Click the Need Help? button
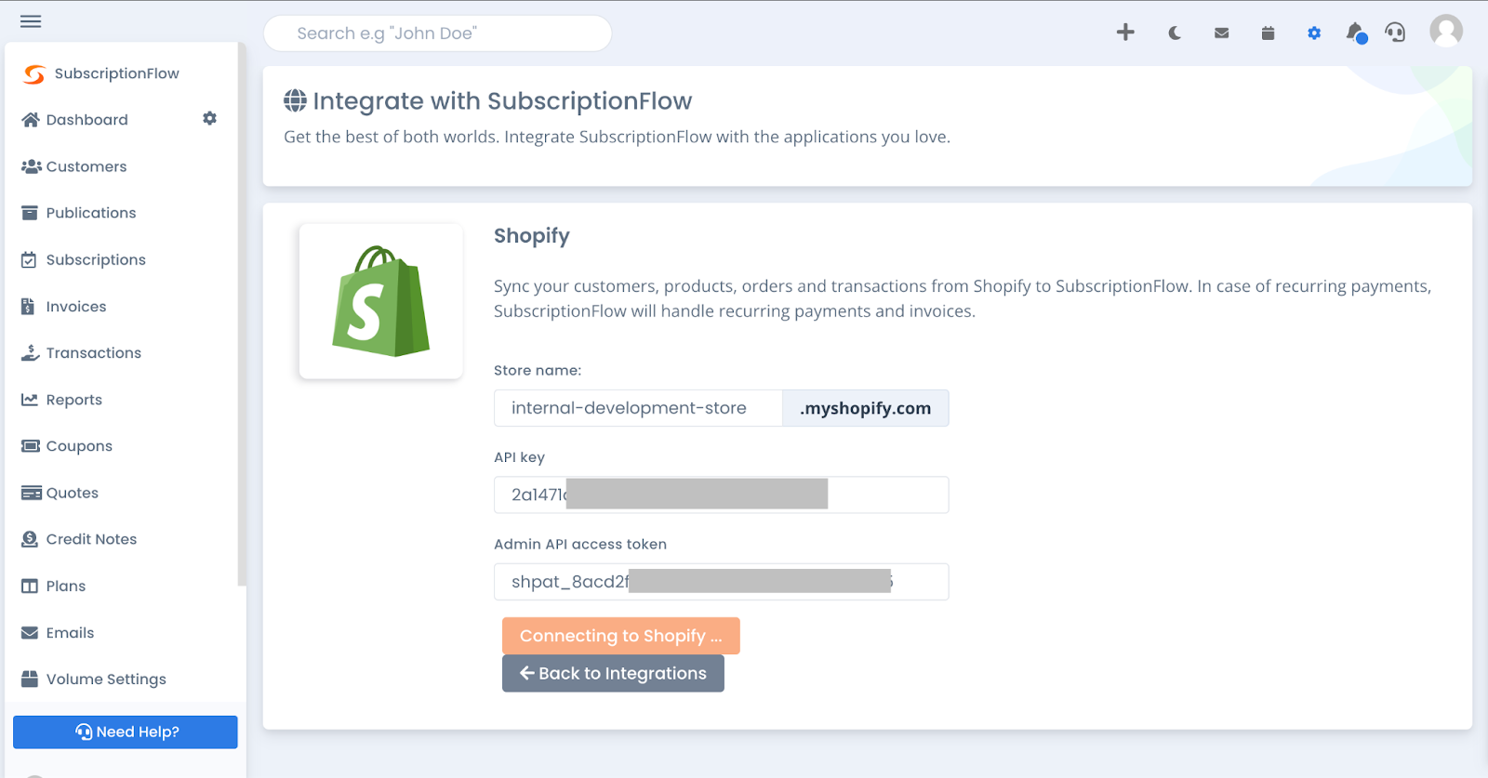Screen dimensions: 1488x778 tap(126, 732)
